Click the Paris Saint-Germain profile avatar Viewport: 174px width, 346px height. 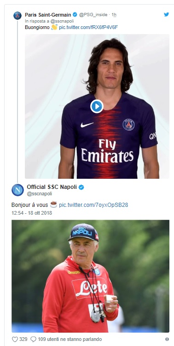point(17,16)
